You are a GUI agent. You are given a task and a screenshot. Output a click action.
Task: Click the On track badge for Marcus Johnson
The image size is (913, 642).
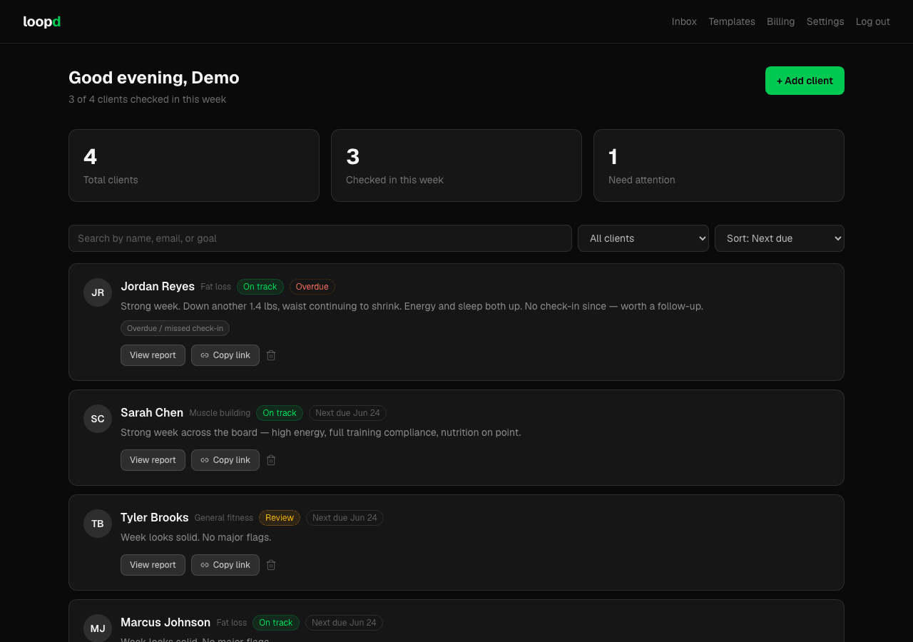coord(276,623)
